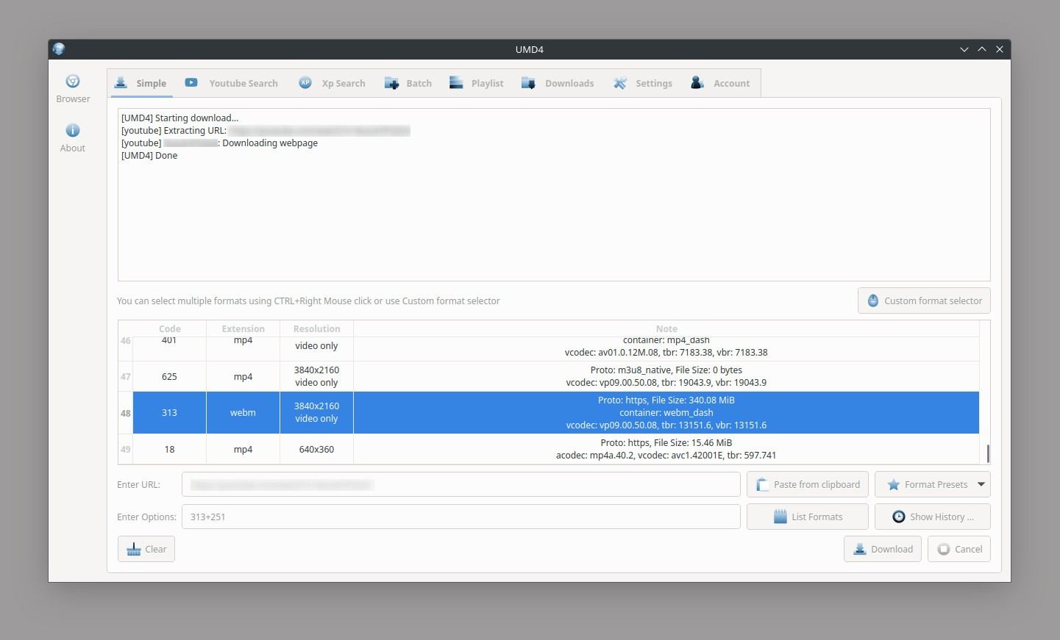Start download with Download button
1060x640 pixels.
[883, 549]
